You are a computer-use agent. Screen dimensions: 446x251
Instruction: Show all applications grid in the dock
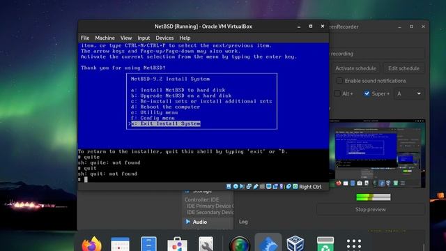(x=354, y=244)
